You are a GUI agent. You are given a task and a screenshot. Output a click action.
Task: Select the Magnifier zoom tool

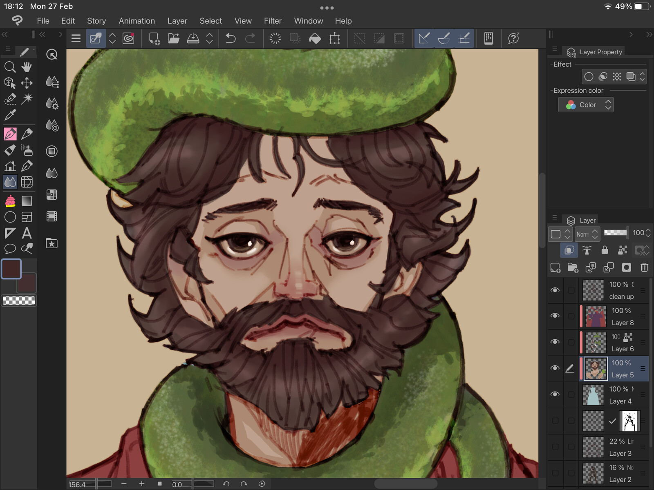click(x=10, y=67)
